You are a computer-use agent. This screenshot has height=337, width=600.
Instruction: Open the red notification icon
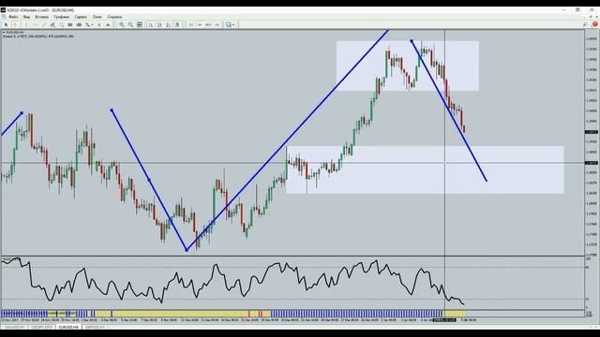[594, 24]
